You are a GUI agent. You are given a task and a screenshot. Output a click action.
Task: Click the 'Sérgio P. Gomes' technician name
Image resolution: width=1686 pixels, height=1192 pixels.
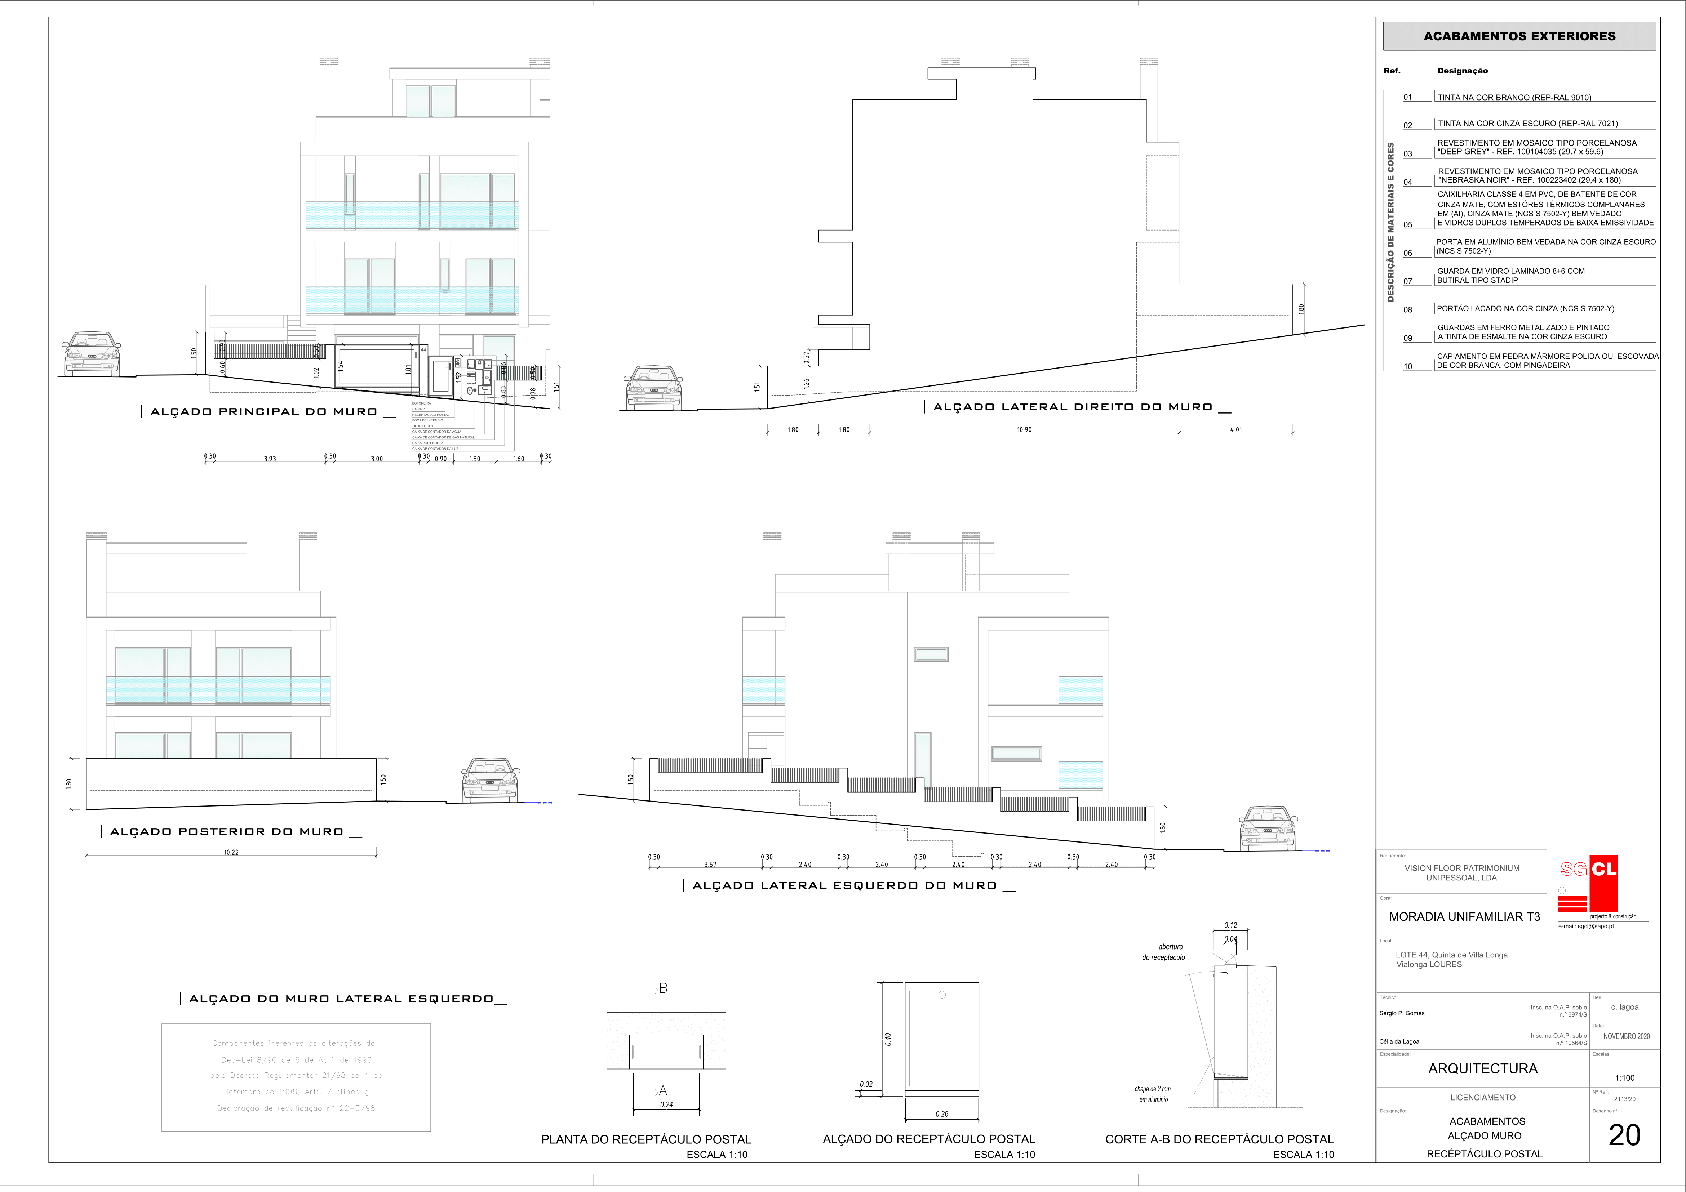(x=1402, y=1013)
